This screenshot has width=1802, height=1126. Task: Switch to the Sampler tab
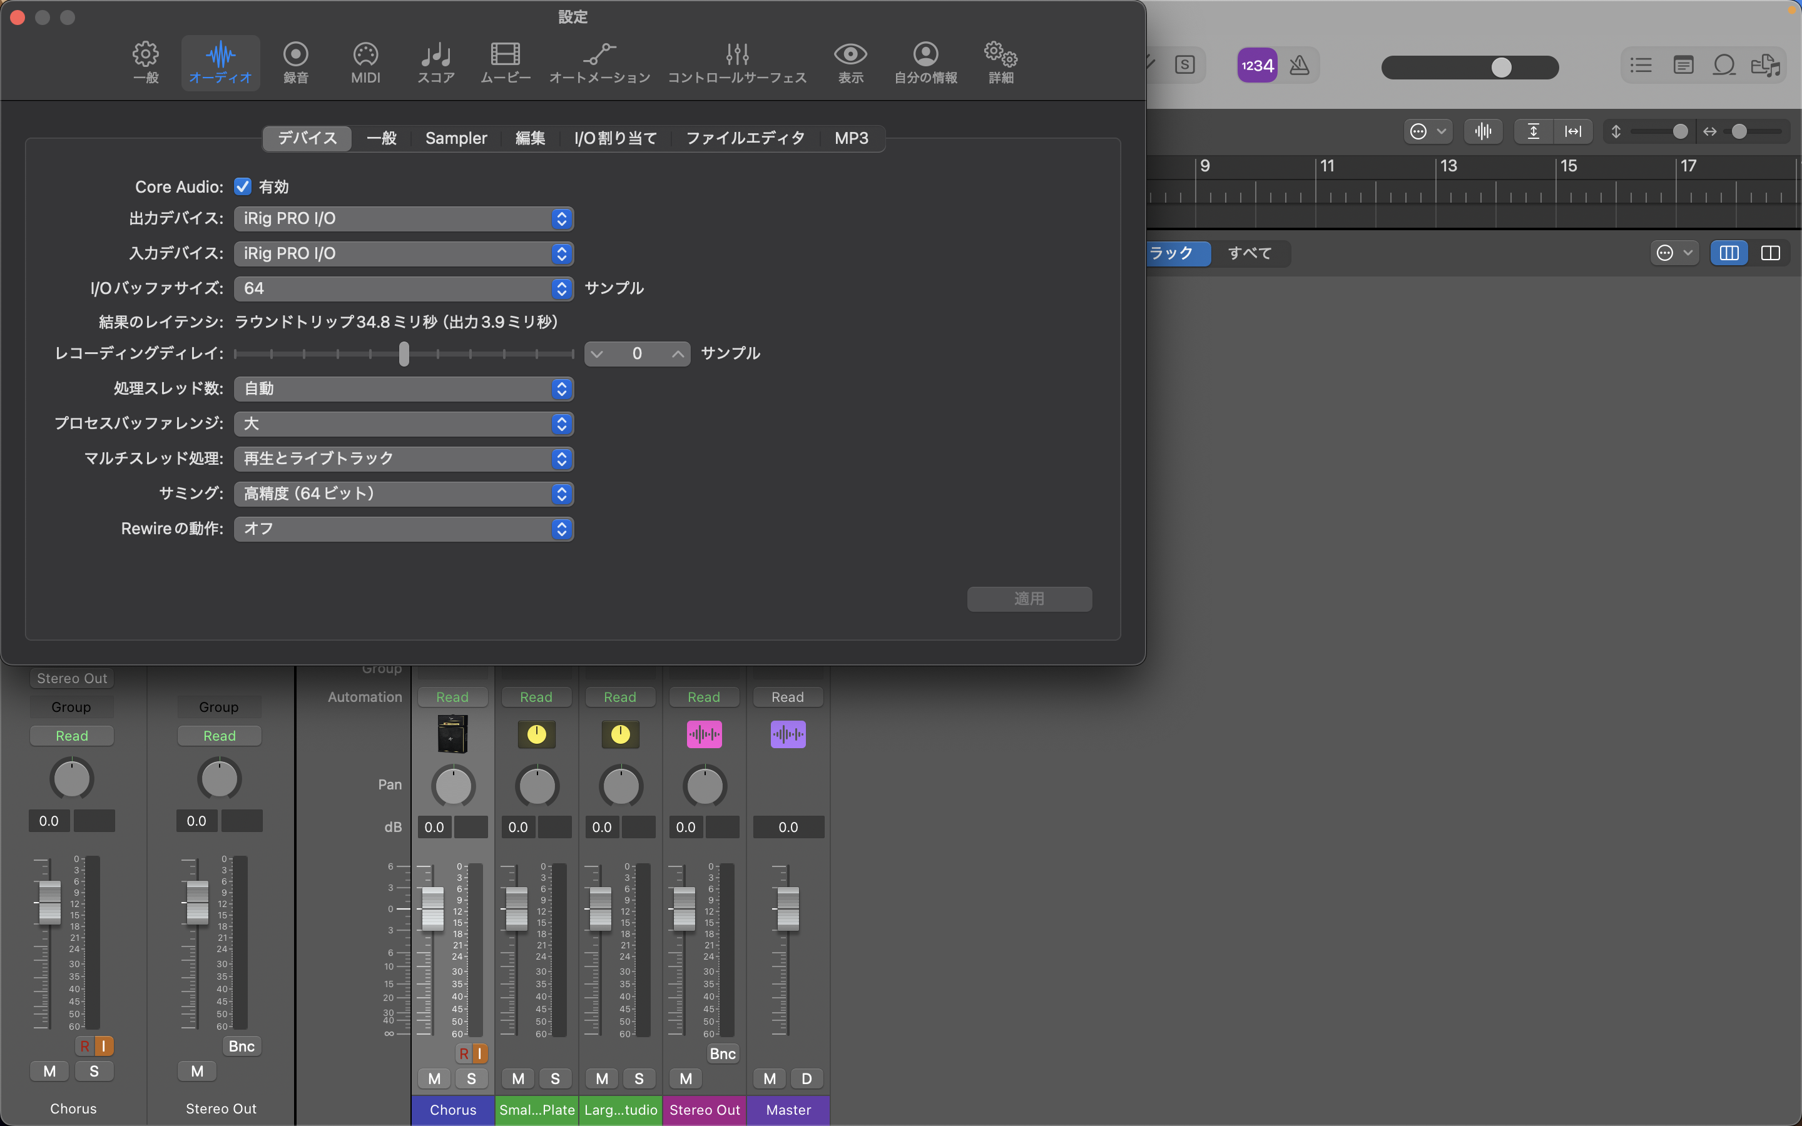click(456, 138)
